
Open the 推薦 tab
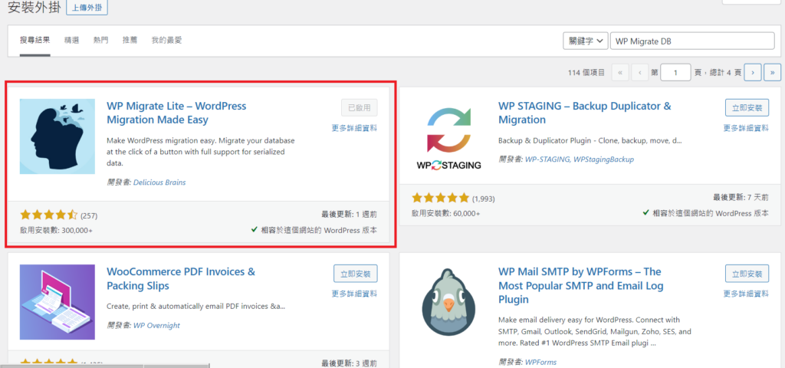[x=130, y=40]
